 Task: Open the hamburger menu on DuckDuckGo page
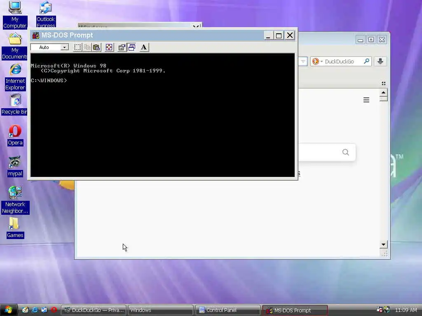pos(366,100)
